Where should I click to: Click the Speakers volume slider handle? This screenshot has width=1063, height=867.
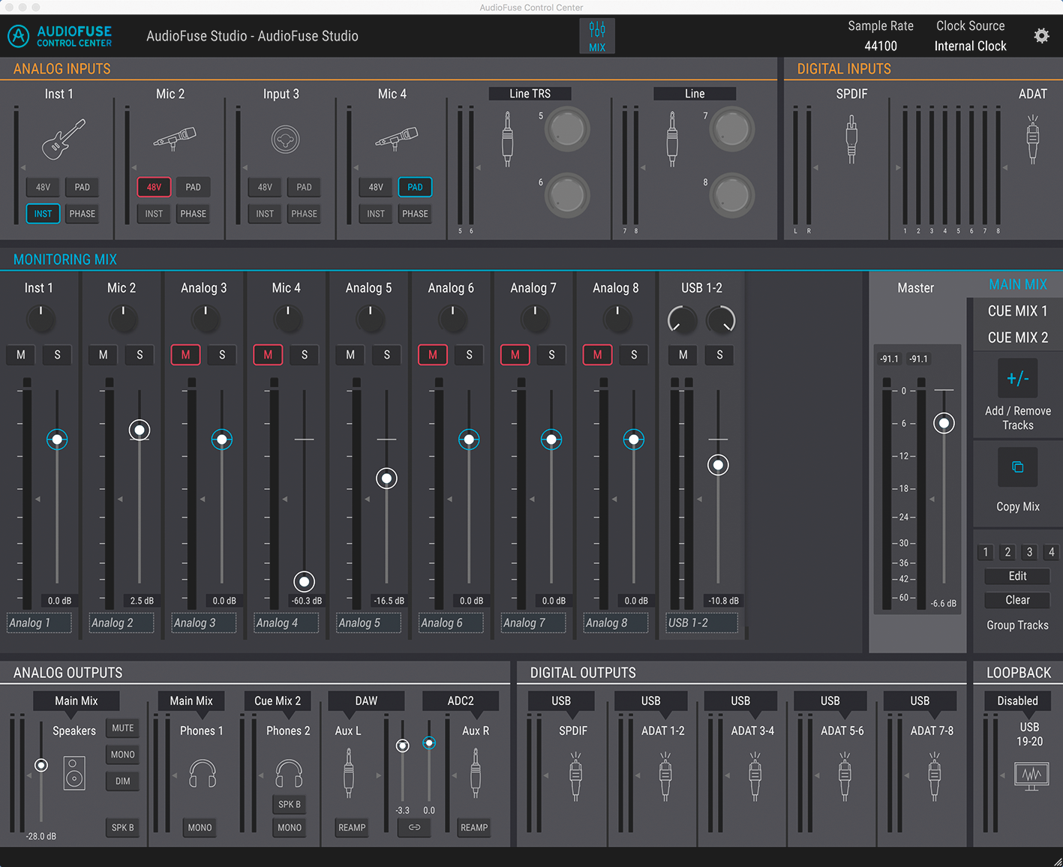pos(41,765)
